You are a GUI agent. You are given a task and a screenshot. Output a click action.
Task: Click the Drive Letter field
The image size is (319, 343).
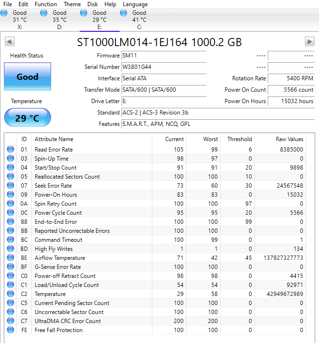(x=164, y=101)
